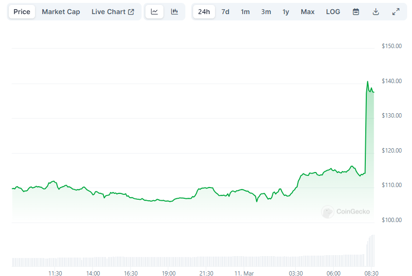This screenshot has width=412, height=276.
Task: Click the CoinGecko watermark logo
Action: pyautogui.click(x=345, y=211)
